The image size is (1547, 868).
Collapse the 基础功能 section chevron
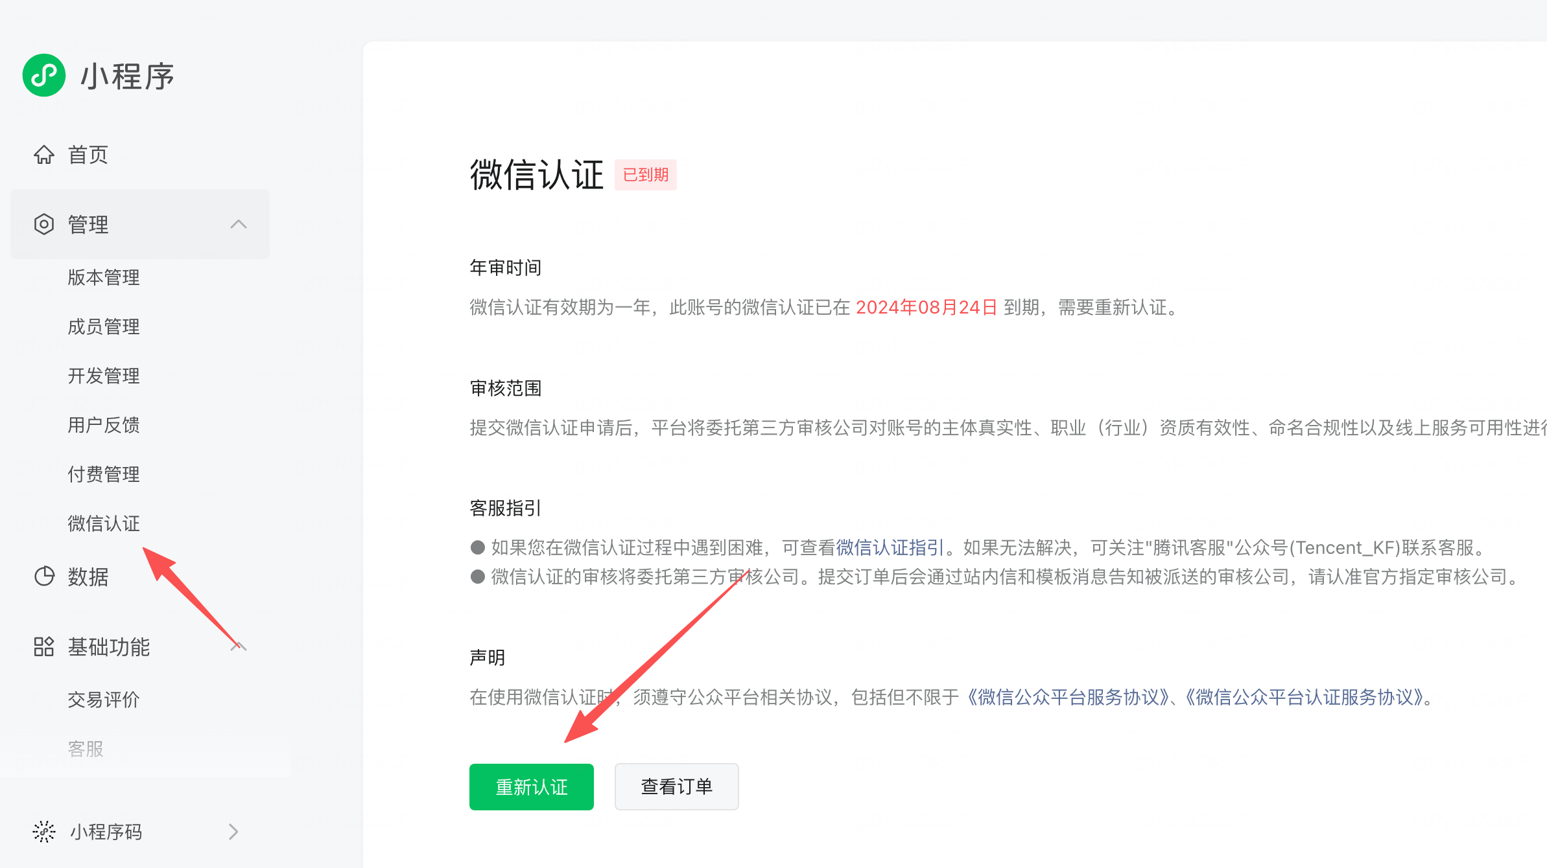tap(239, 646)
